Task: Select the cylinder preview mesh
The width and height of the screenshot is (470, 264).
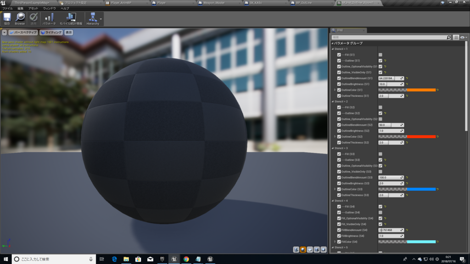Action: coord(296,249)
